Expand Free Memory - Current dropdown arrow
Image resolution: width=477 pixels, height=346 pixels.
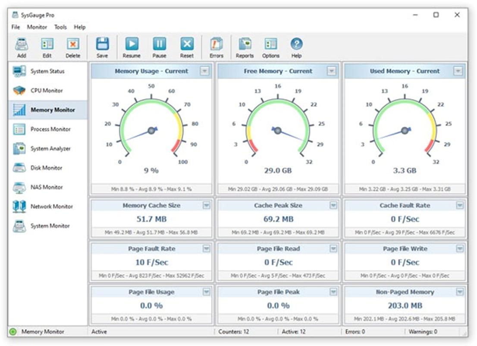click(332, 71)
